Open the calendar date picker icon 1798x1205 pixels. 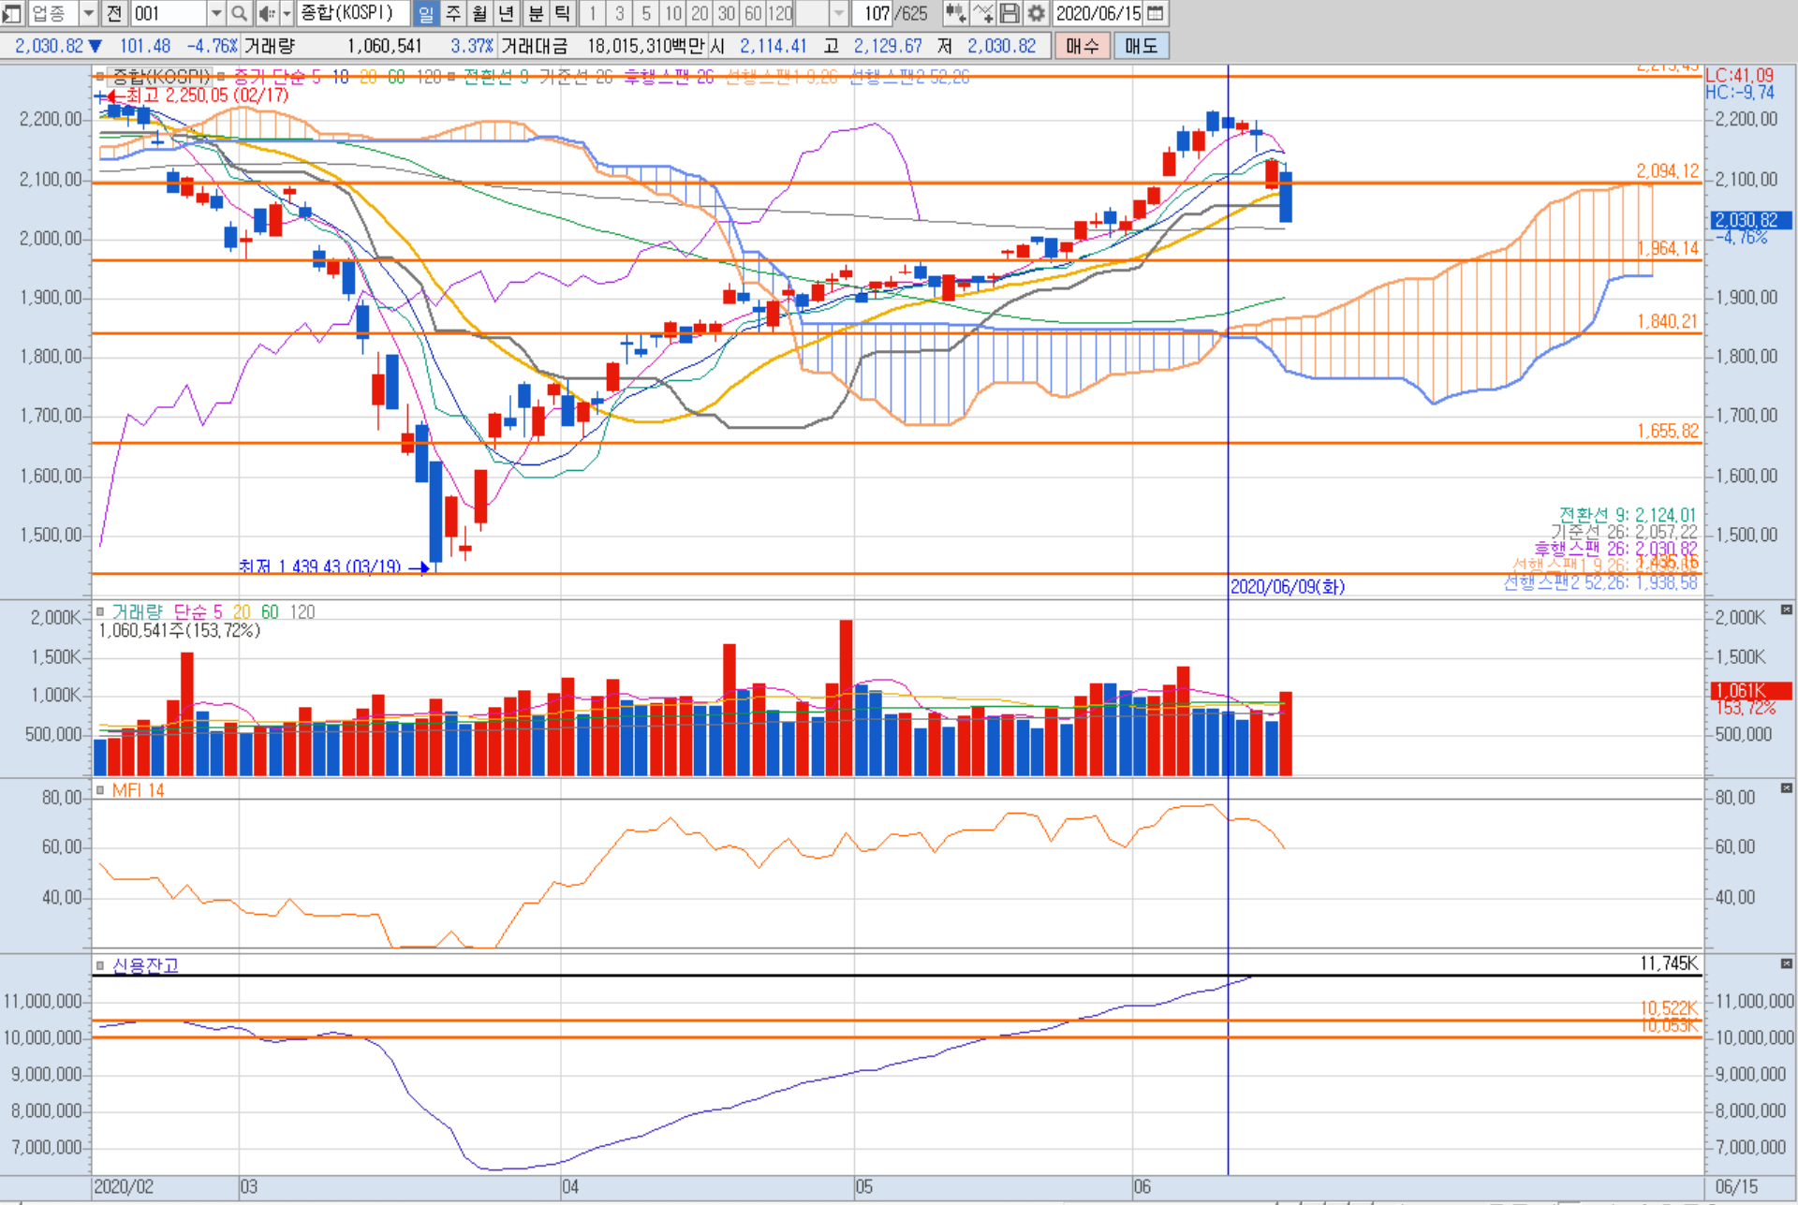click(1156, 13)
